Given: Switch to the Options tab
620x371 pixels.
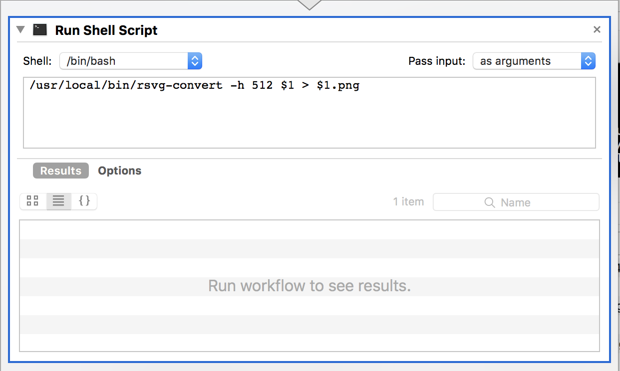Looking at the screenshot, I should point(119,171).
